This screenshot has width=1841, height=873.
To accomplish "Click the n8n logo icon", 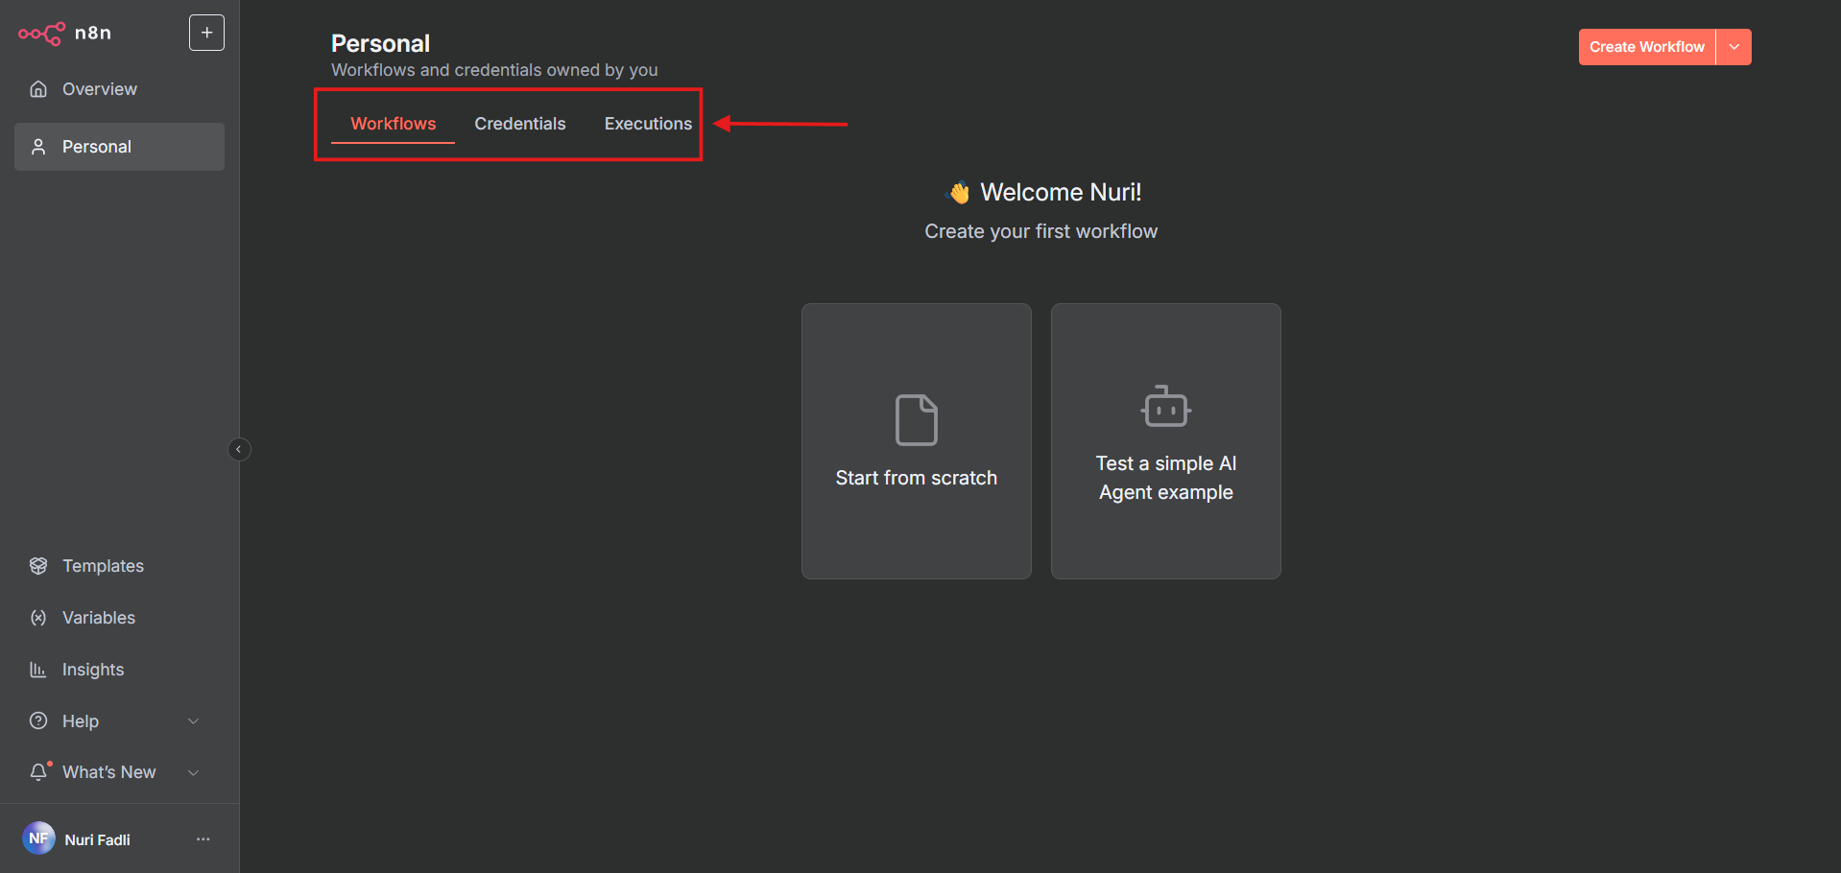I will tap(41, 34).
